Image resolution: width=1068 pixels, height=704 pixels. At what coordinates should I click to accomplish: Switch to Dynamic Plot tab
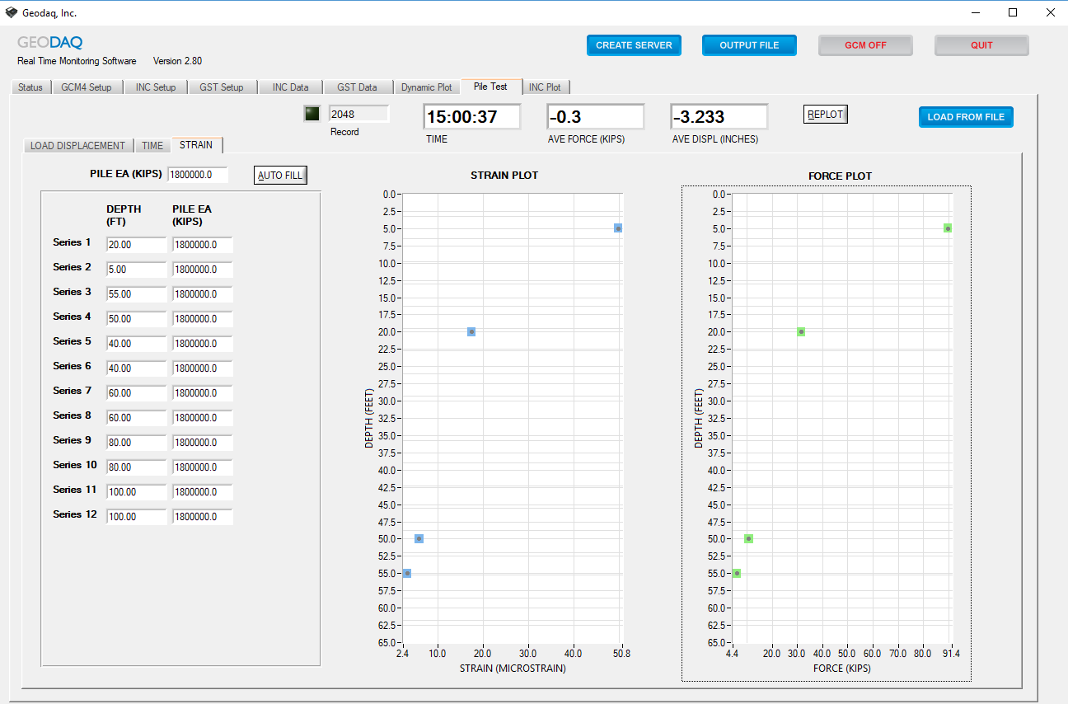427,87
